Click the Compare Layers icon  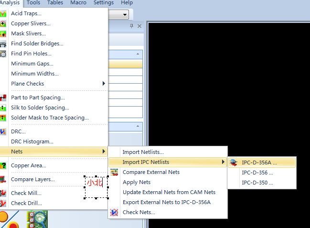click(3, 179)
